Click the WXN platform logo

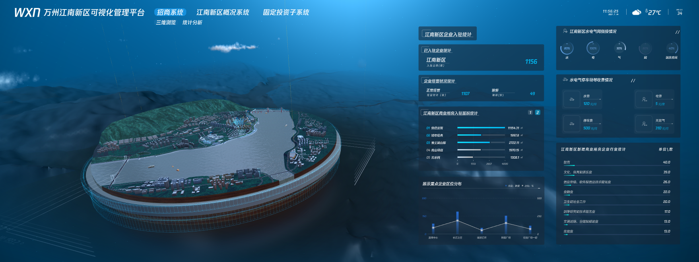27,13
